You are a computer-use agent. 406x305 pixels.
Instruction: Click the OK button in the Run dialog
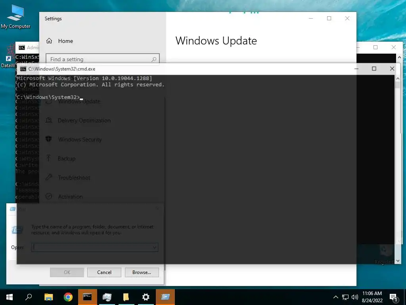67,272
